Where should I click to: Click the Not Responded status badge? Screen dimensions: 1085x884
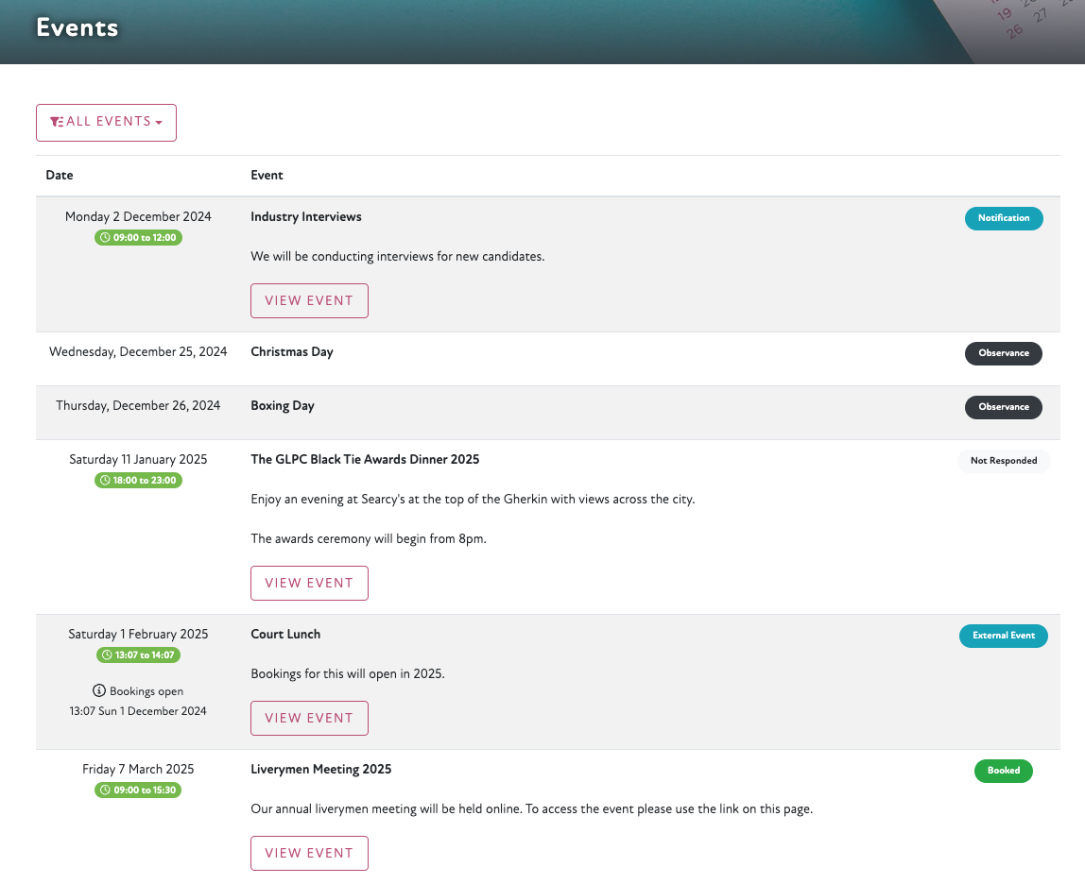coord(1004,461)
